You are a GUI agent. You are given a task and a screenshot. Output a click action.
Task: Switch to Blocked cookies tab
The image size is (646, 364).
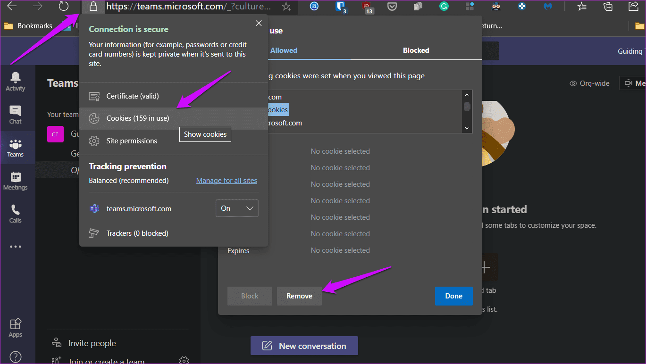[416, 50]
